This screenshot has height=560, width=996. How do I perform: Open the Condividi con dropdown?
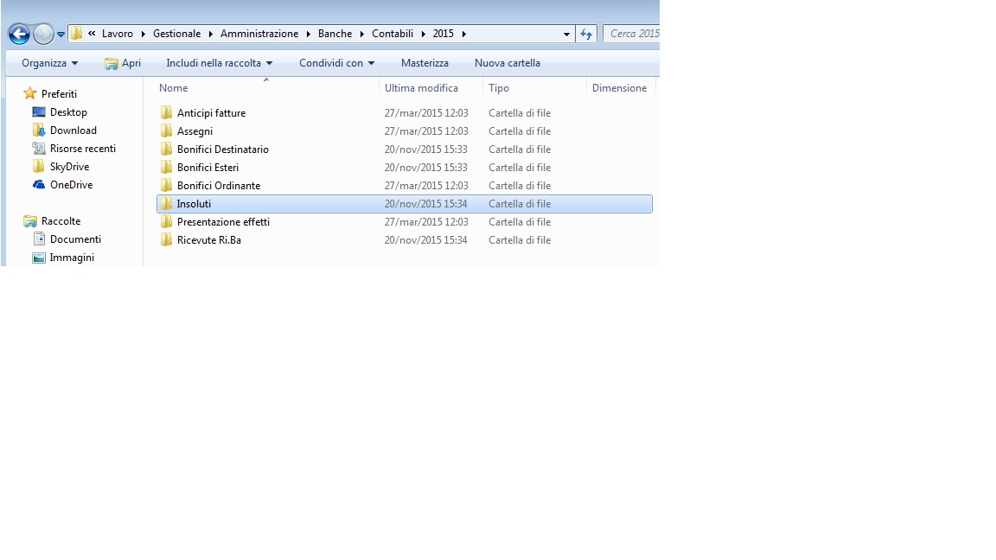tap(336, 63)
